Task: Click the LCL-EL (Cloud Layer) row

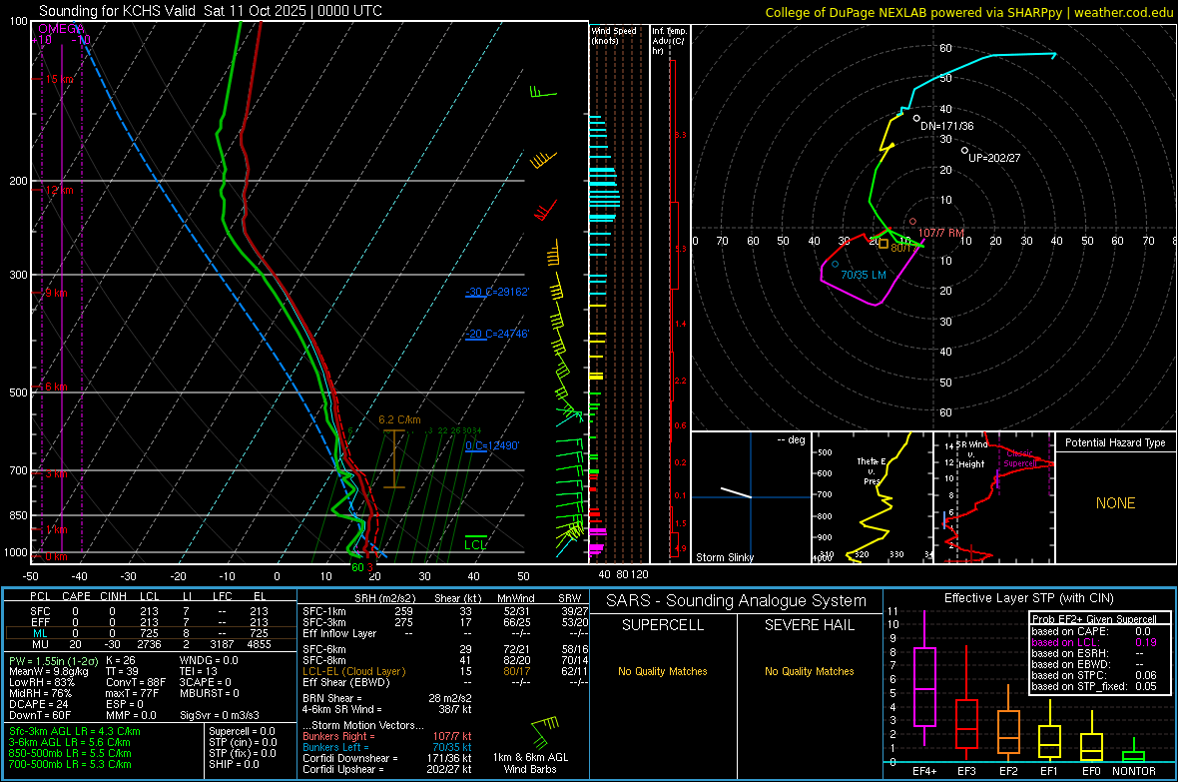Action: click(445, 671)
